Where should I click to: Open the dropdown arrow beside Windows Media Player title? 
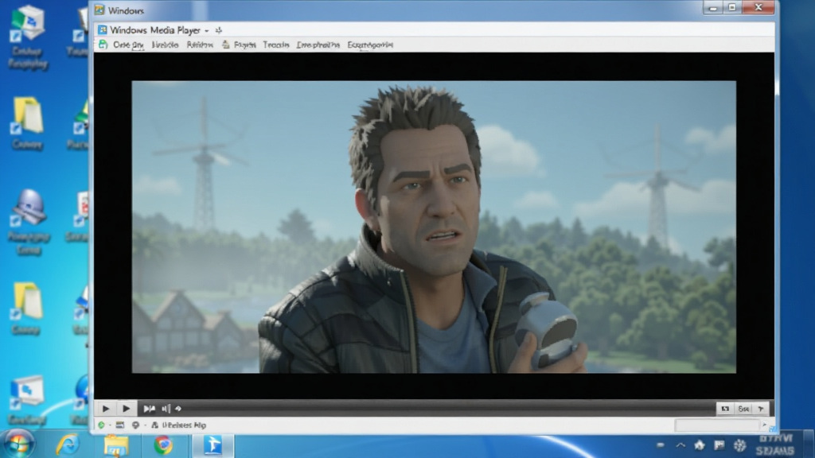[x=206, y=31]
